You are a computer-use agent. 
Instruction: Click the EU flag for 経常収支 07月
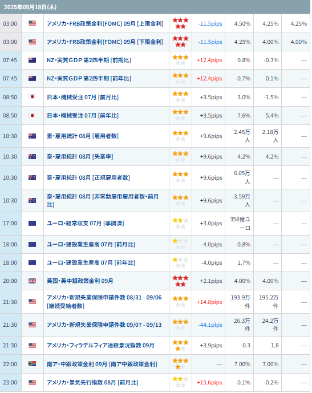tap(32, 224)
